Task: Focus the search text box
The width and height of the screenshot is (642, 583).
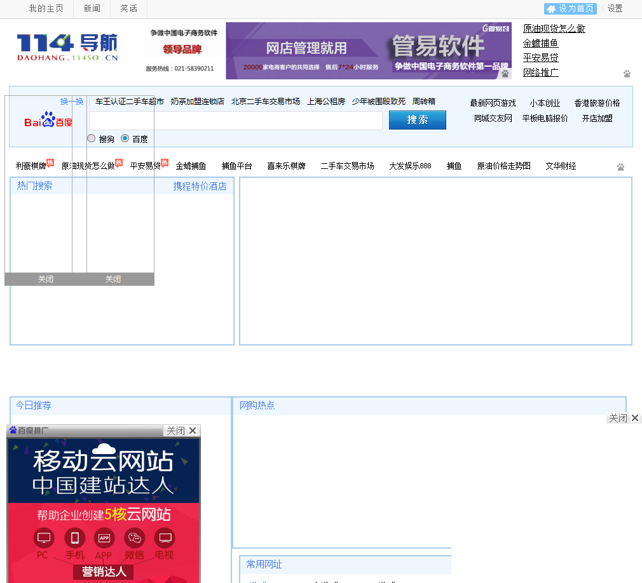Action: click(x=235, y=120)
